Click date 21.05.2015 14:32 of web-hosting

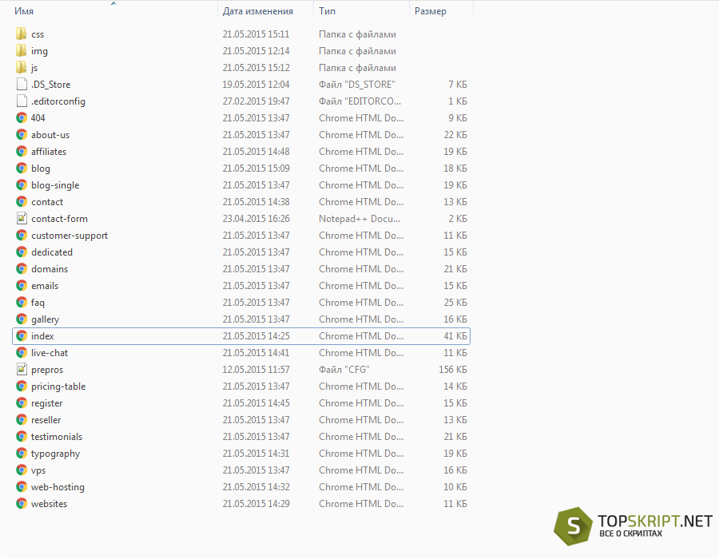(256, 487)
